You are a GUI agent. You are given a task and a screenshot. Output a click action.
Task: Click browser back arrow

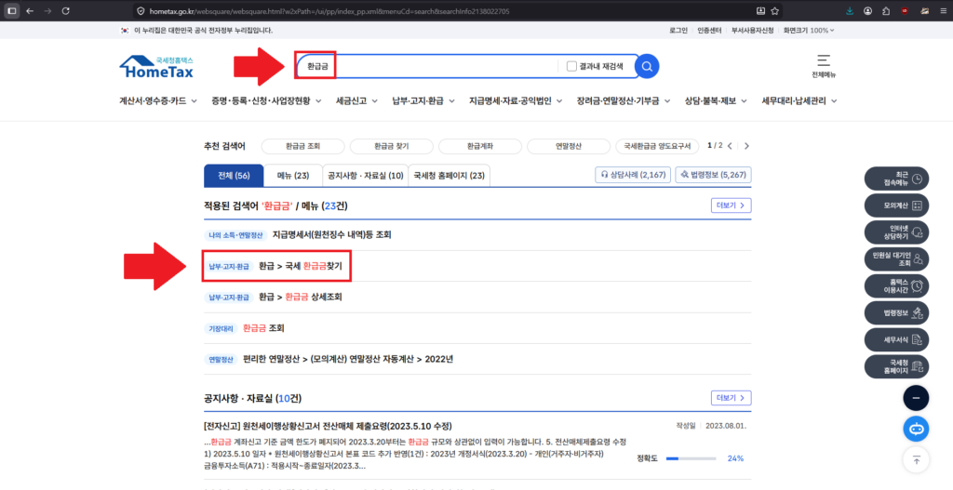(x=30, y=11)
